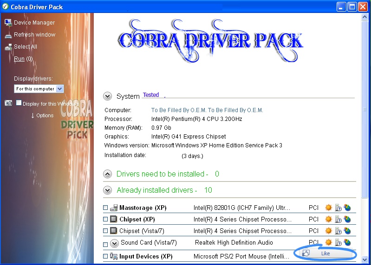This screenshot has height=265, width=371.
Task: Choose Refresh window in the sidebar
Action: pos(34,35)
